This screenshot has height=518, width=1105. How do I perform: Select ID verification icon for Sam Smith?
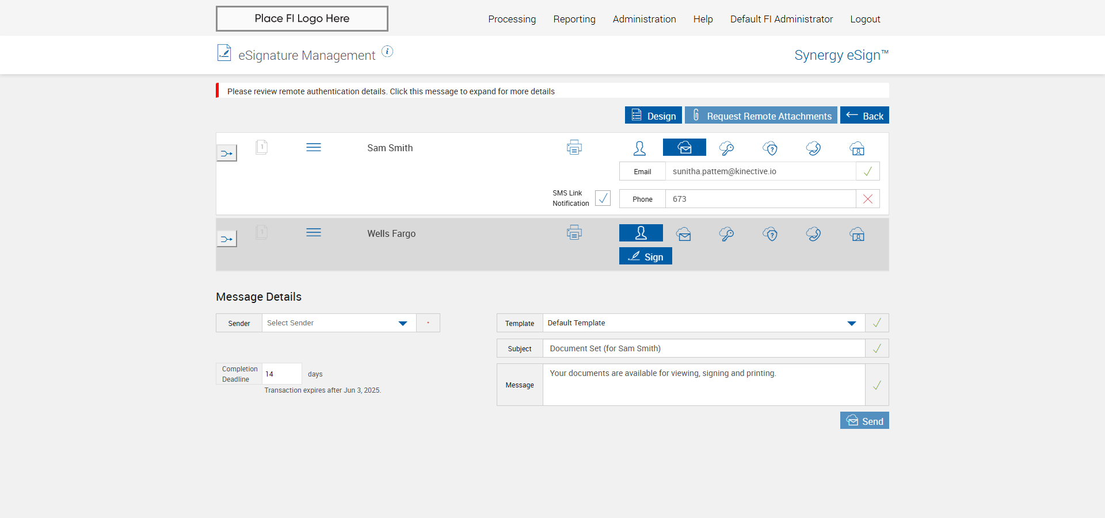(x=857, y=148)
